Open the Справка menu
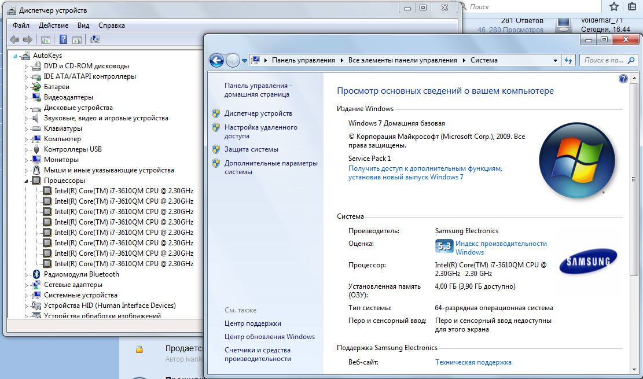This screenshot has width=643, height=379. point(112,25)
